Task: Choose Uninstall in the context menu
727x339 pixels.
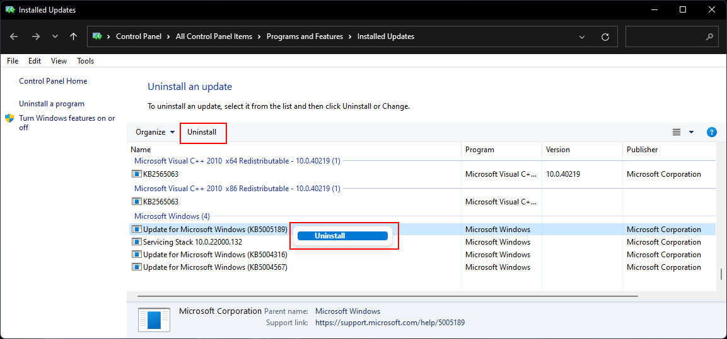Action: (x=342, y=236)
